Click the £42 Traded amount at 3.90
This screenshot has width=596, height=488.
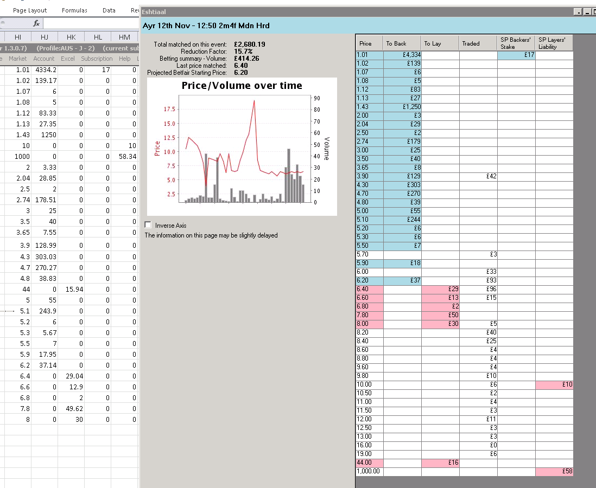click(478, 176)
